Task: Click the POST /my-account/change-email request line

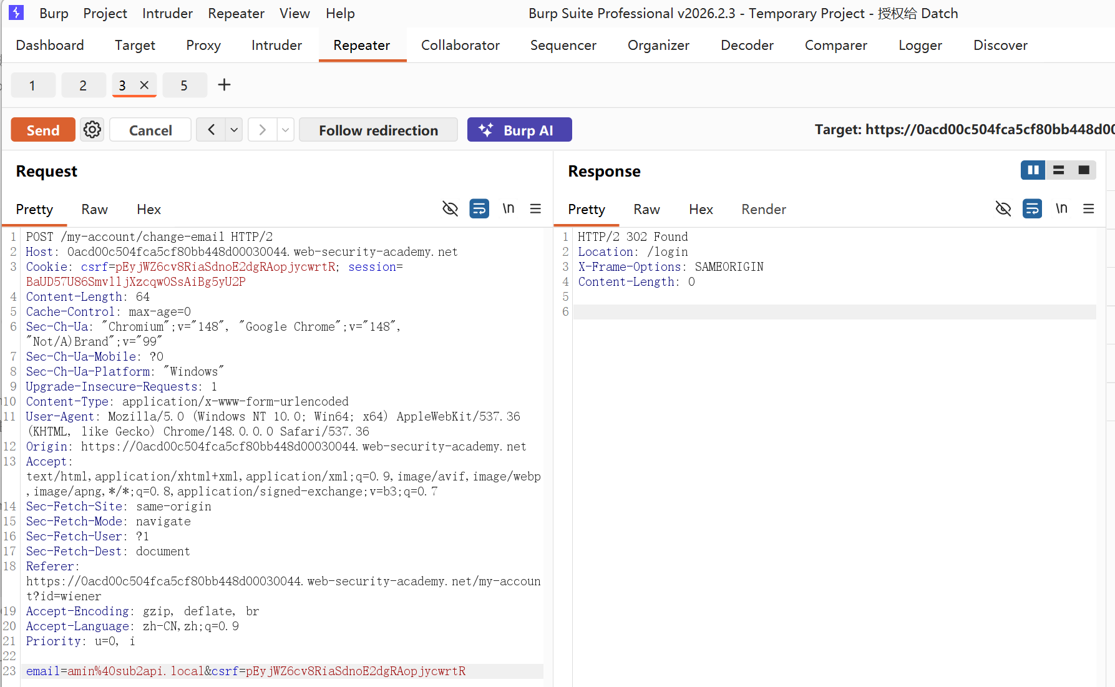Action: [x=150, y=236]
